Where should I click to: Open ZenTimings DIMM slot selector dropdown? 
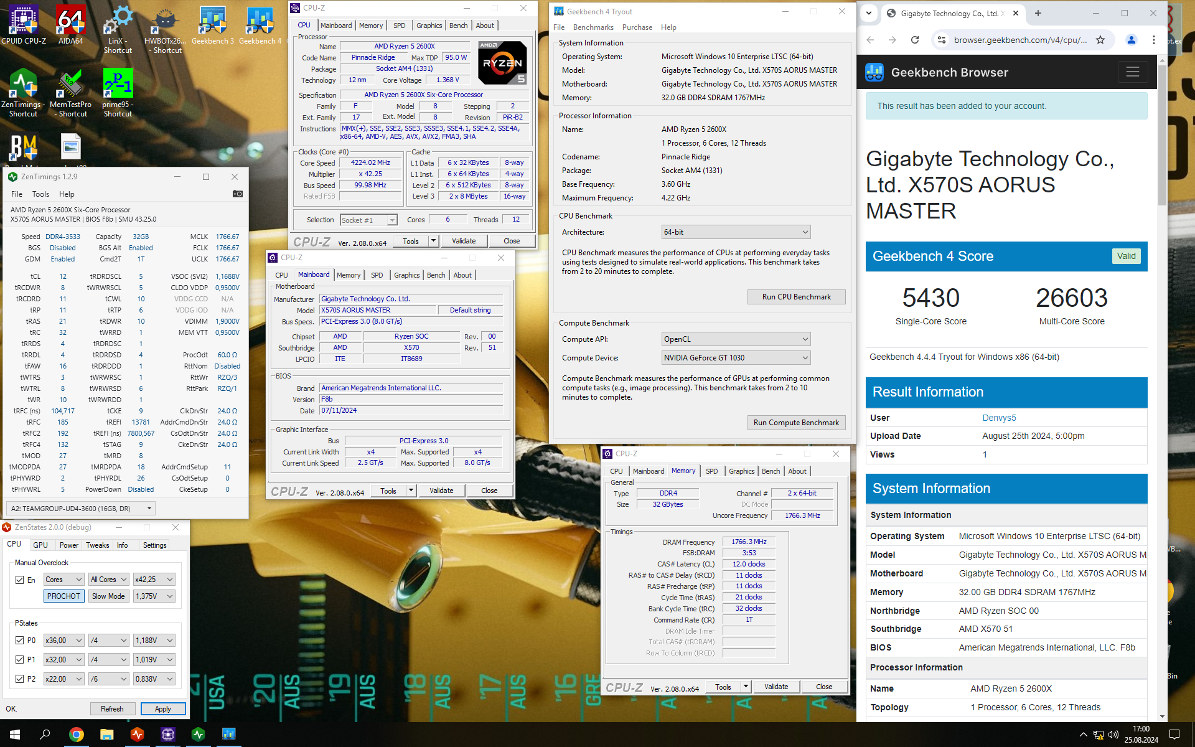[x=82, y=509]
